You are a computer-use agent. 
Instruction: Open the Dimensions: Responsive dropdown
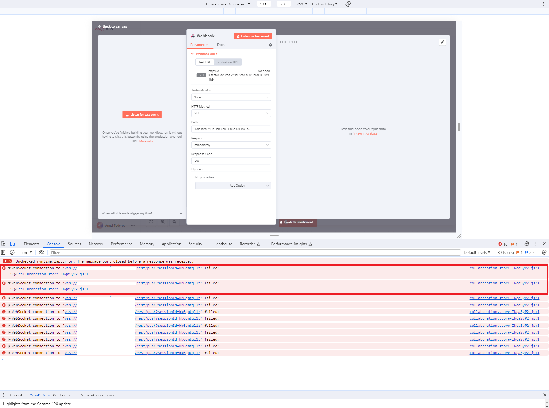tap(228, 4)
